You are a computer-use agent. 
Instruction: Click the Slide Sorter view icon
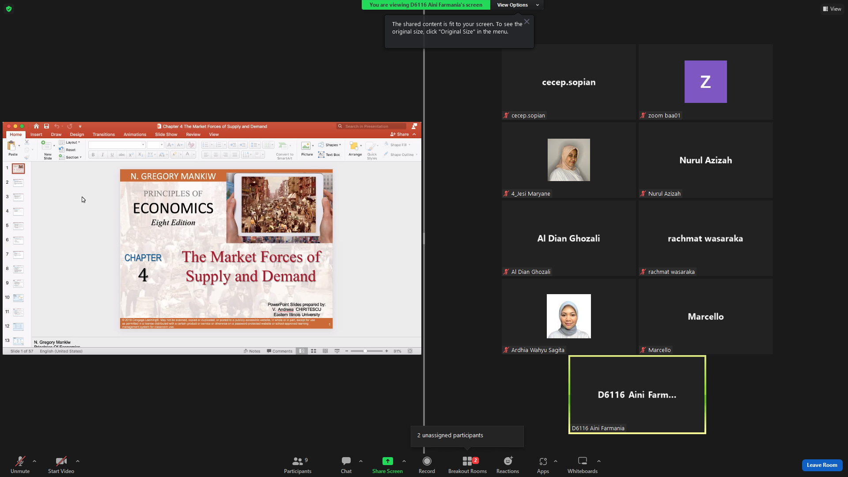tap(314, 351)
